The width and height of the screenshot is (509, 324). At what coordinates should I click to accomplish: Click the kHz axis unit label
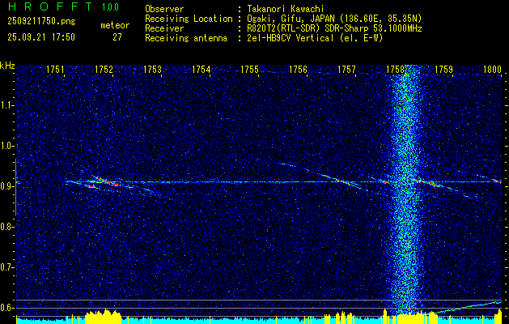point(7,66)
